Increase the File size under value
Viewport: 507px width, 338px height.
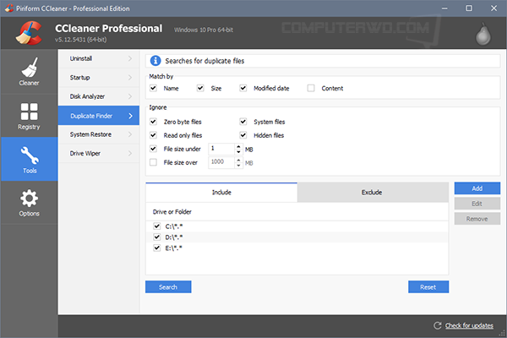pos(238,146)
